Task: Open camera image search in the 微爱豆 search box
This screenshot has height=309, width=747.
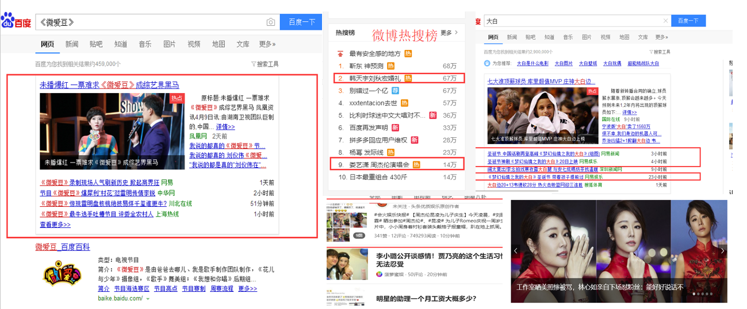Action: pyautogui.click(x=270, y=22)
